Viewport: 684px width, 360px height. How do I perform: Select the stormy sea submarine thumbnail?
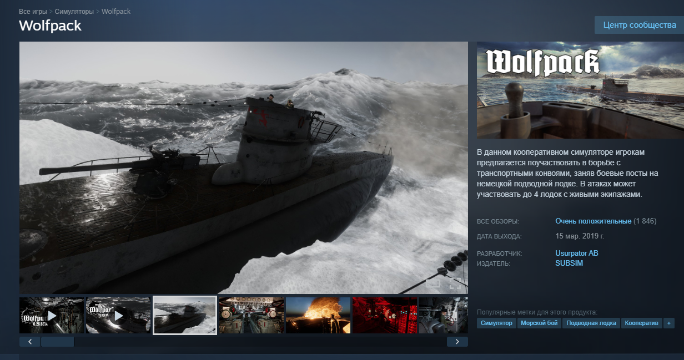click(185, 315)
